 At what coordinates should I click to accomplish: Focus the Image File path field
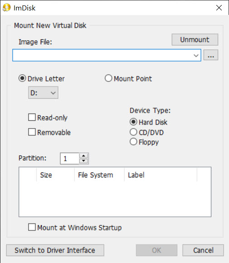[102, 55]
